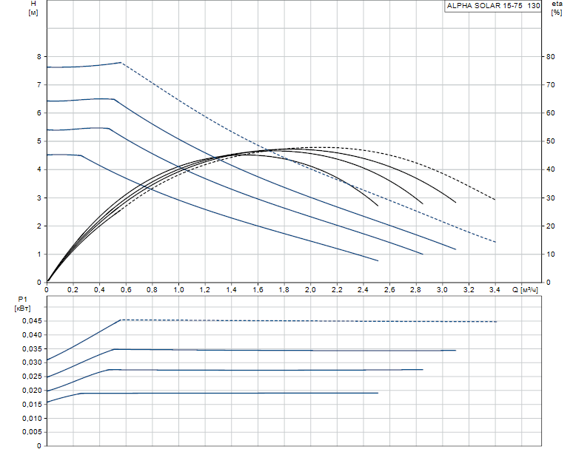Image resolution: width=573 pixels, height=452 pixels.
Task: Click the 0,010 value on P1 axis
Action: click(32, 419)
